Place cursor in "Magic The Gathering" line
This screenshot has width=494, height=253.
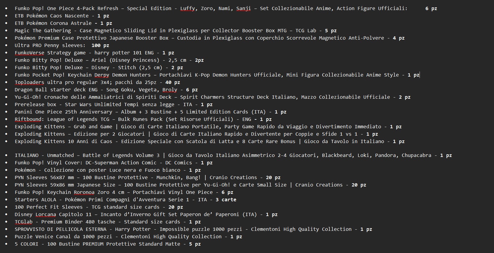pyautogui.click(x=176, y=31)
